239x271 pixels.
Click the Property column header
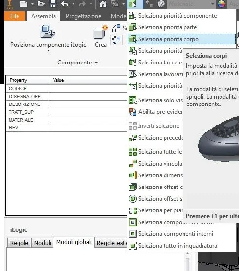tap(28, 80)
